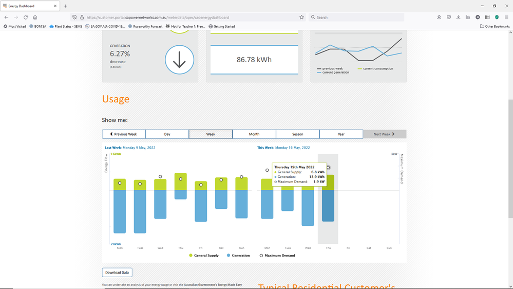Reload the page with the refresh icon

[26, 17]
